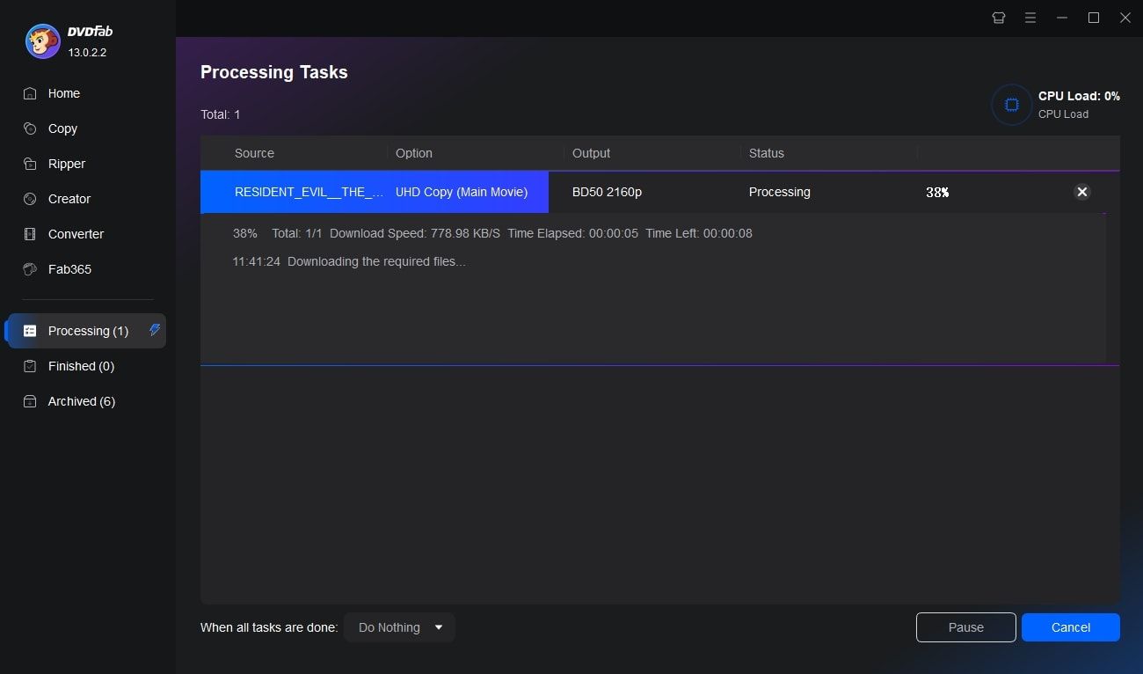
Task: Close the DVDFab window
Action: point(1125,18)
